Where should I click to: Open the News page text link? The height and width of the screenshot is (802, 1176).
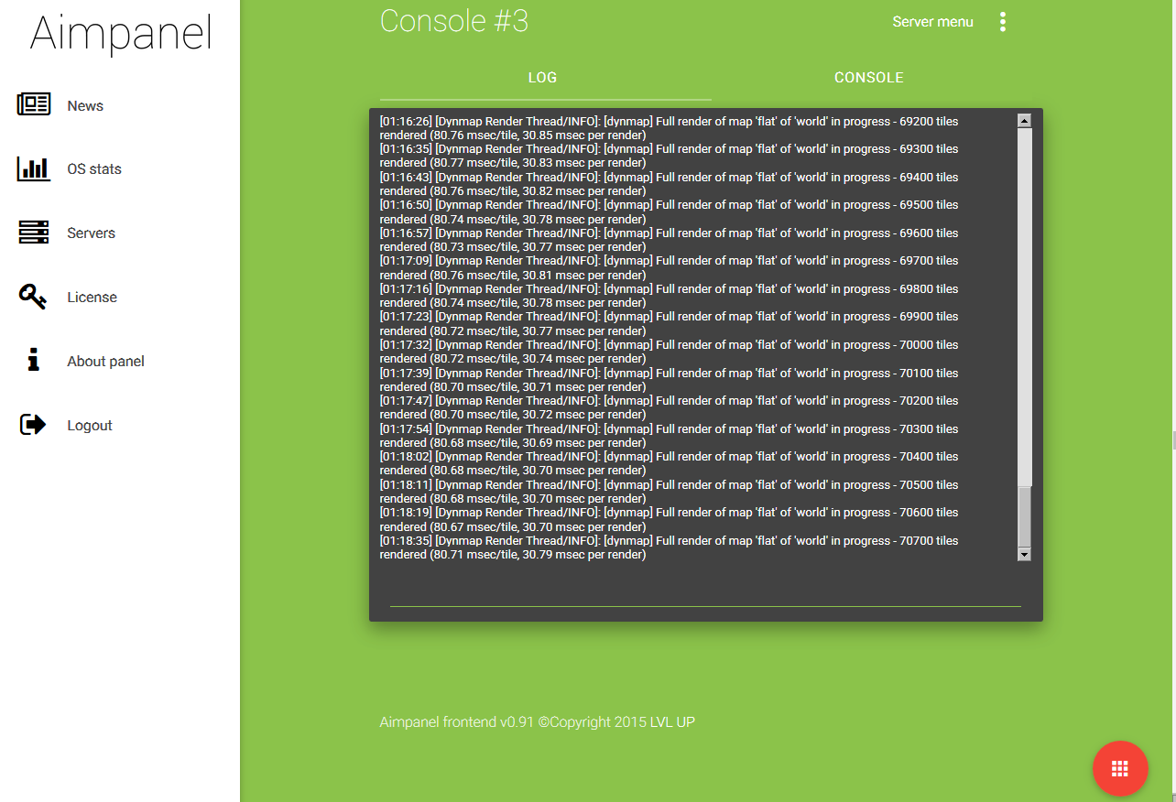click(85, 106)
